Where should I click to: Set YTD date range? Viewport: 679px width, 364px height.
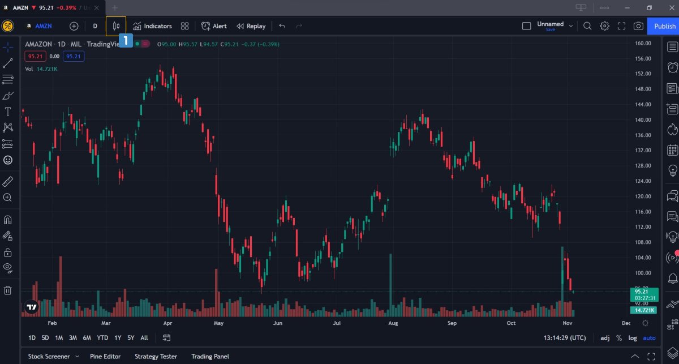click(102, 338)
